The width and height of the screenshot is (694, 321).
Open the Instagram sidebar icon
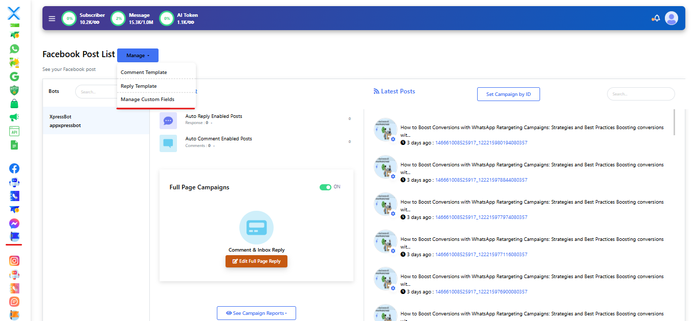[x=14, y=261]
